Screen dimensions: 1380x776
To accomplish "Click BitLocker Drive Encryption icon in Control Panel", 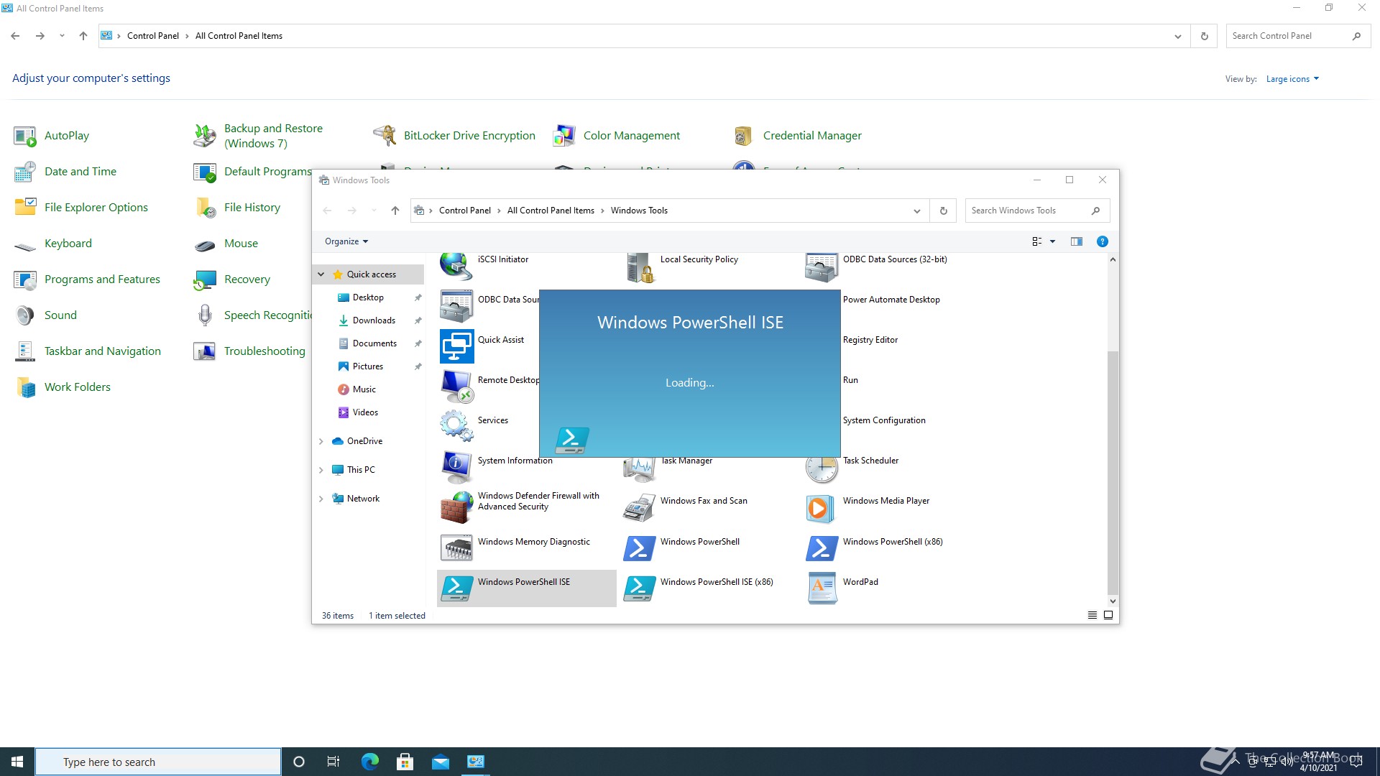I will tap(385, 136).
